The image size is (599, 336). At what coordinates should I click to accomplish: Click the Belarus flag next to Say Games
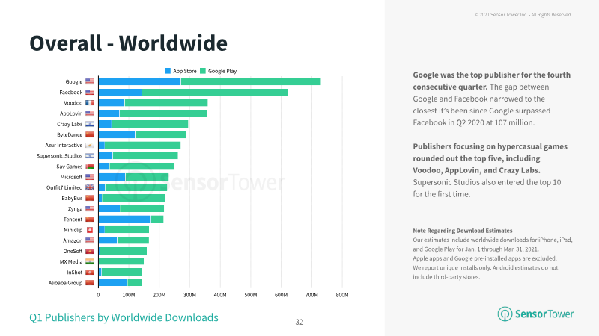coord(90,167)
